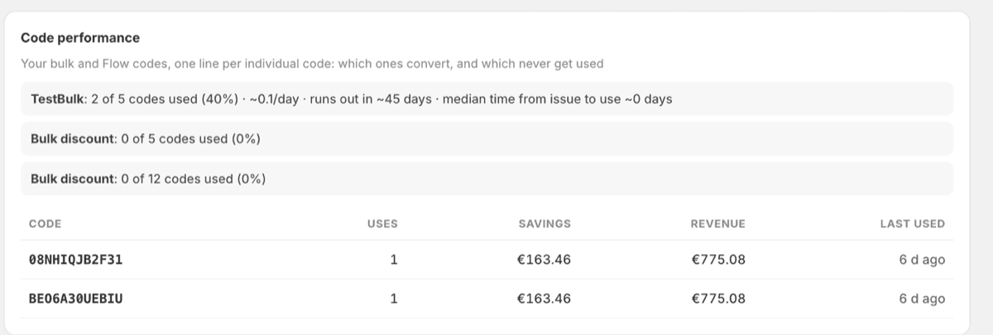The height and width of the screenshot is (335, 993).
Task: Click uses count for BEO6A30UEBIU
Action: click(x=394, y=299)
